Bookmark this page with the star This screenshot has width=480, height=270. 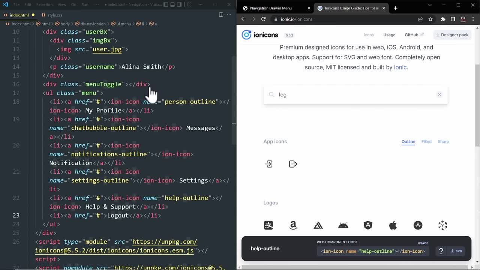(430, 19)
